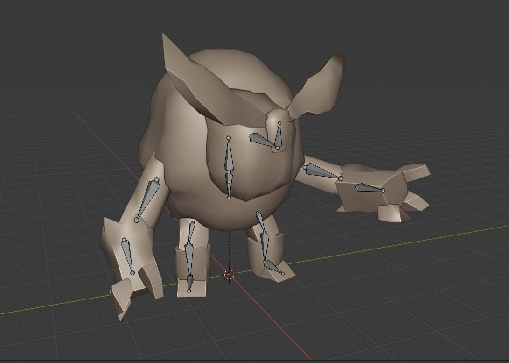Select the thigh bone of the screen-right leg
The image size is (509, 363).
261,222
